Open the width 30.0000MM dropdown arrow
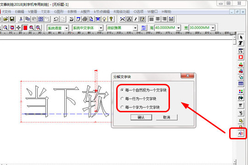The height and width of the screenshot is (165, 248). click(213, 28)
